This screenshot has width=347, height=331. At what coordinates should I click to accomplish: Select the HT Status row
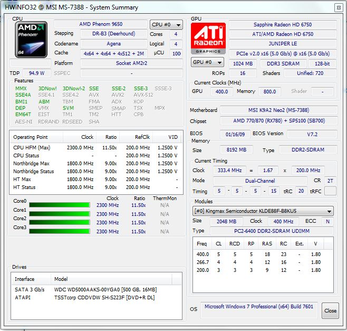96,187
